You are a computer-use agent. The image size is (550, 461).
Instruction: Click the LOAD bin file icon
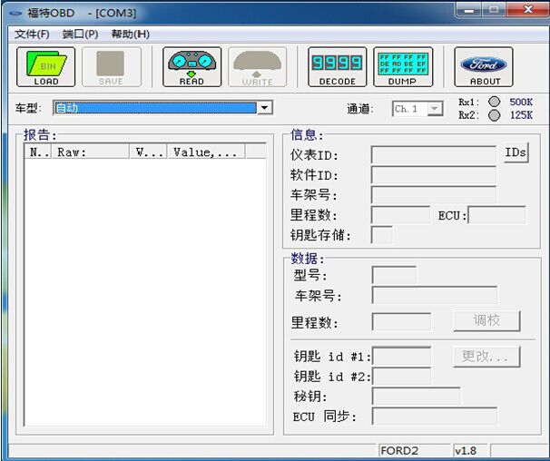click(x=45, y=66)
